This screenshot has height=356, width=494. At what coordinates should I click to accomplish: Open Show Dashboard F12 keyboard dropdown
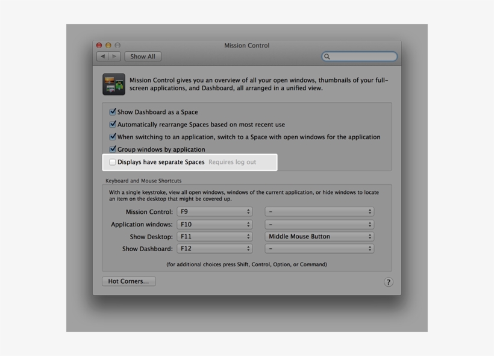click(x=214, y=249)
